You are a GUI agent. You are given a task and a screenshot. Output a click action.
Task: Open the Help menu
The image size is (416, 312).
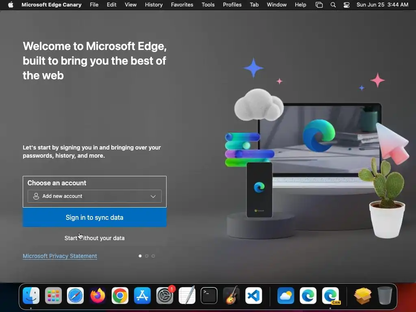click(x=300, y=5)
